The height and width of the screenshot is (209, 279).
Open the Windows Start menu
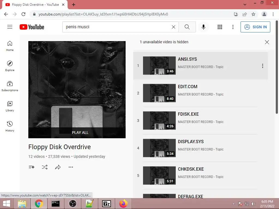7,204
